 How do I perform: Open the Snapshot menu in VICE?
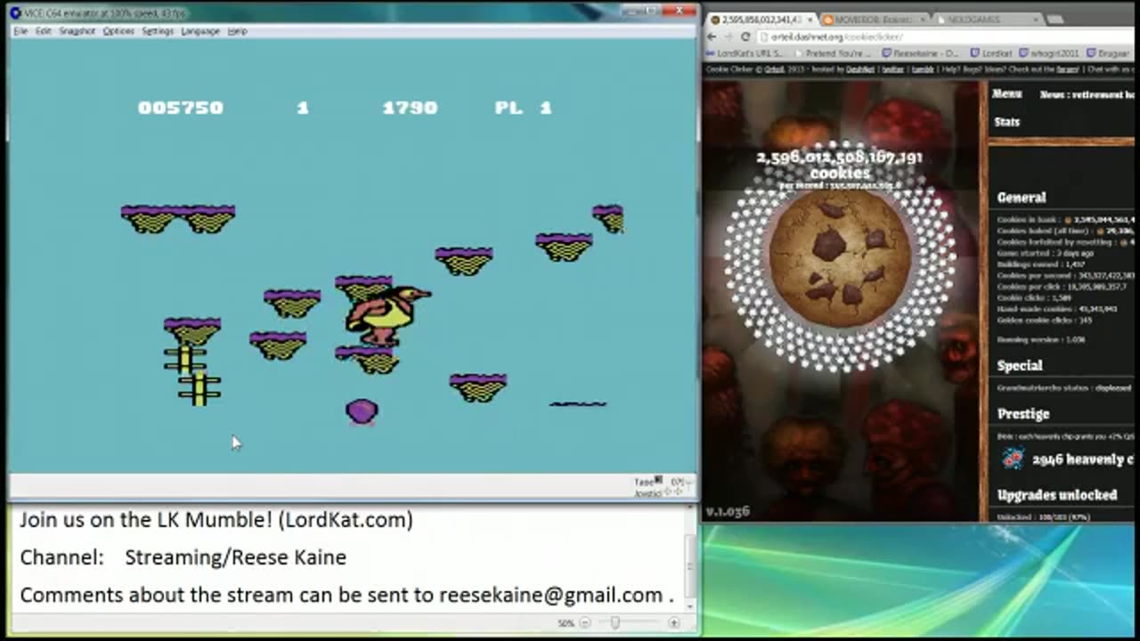point(77,31)
